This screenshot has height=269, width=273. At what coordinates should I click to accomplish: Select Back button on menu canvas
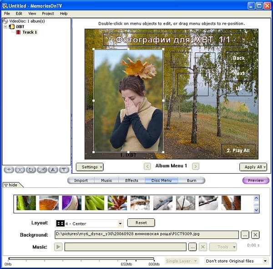point(239,58)
